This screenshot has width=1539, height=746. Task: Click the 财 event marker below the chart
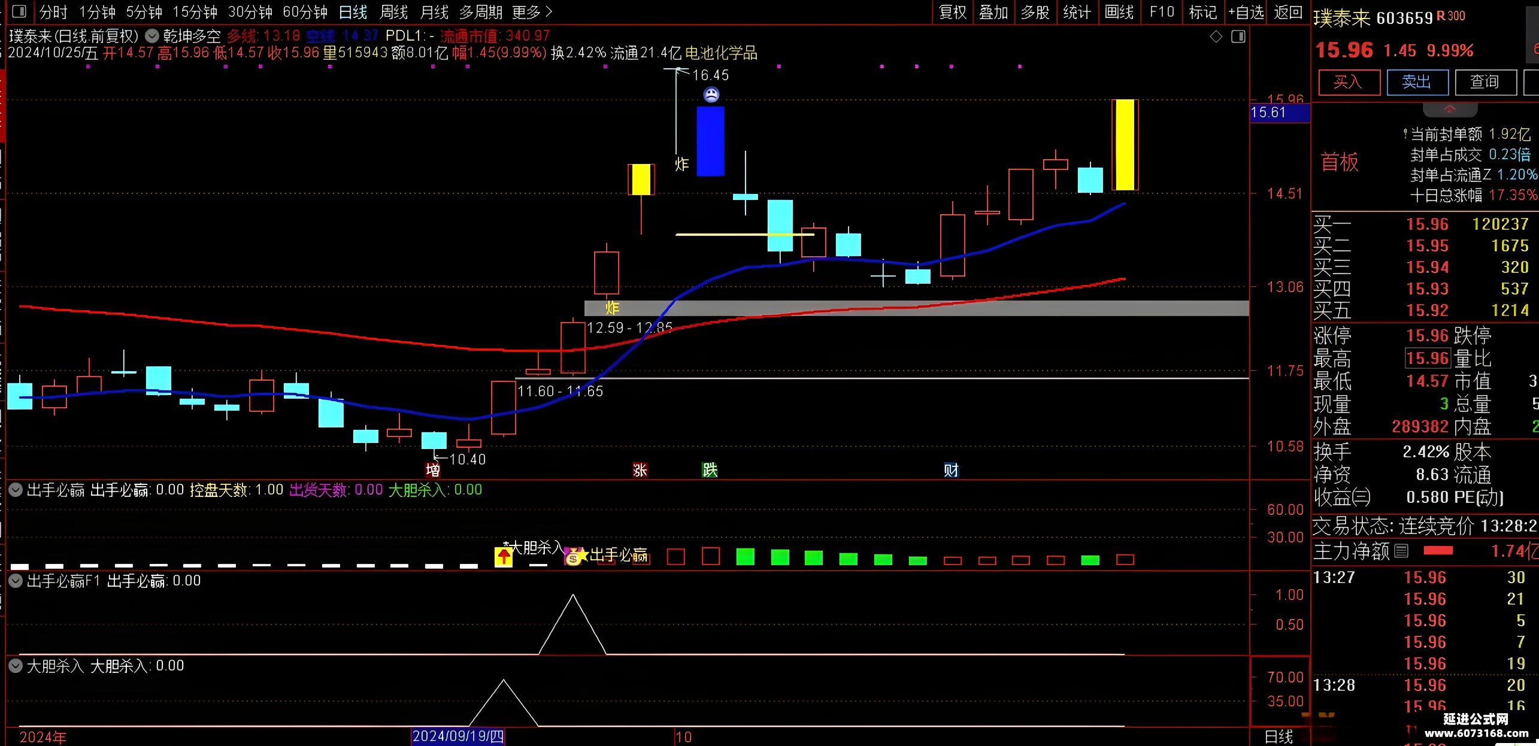[x=951, y=470]
